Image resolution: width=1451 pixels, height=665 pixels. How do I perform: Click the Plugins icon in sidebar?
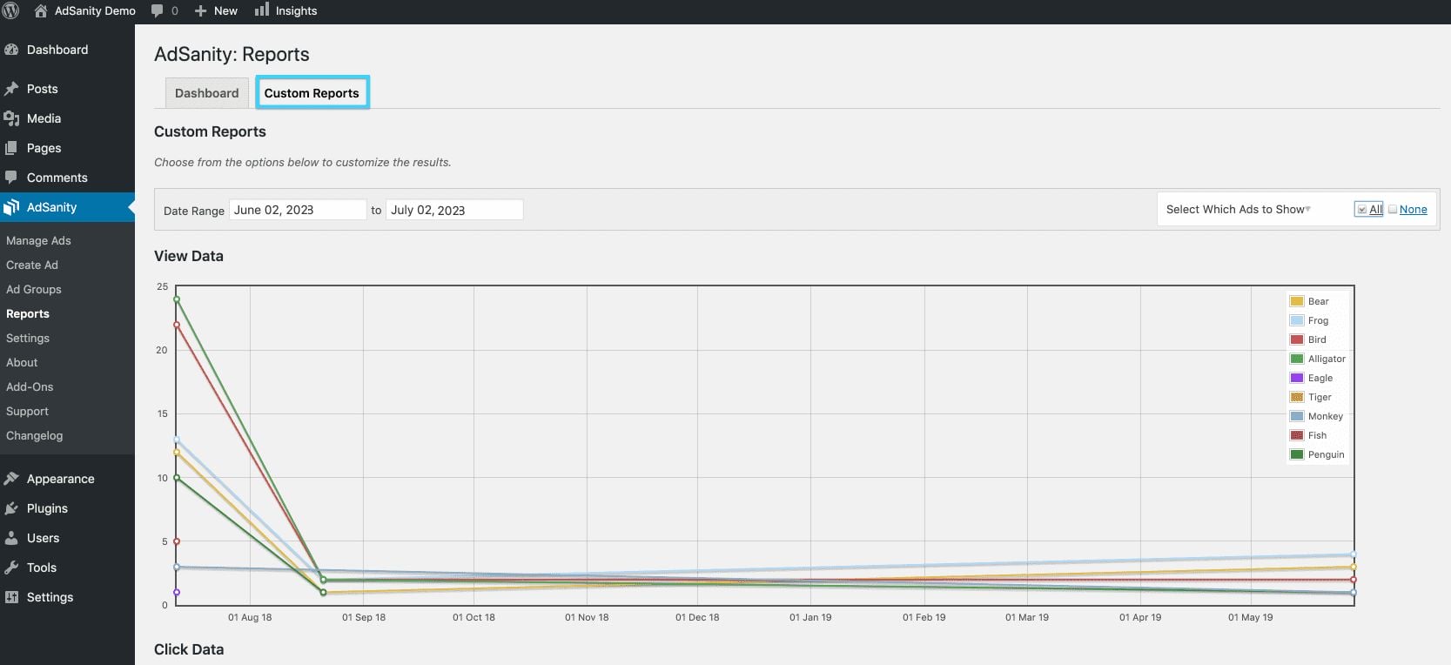click(x=11, y=508)
